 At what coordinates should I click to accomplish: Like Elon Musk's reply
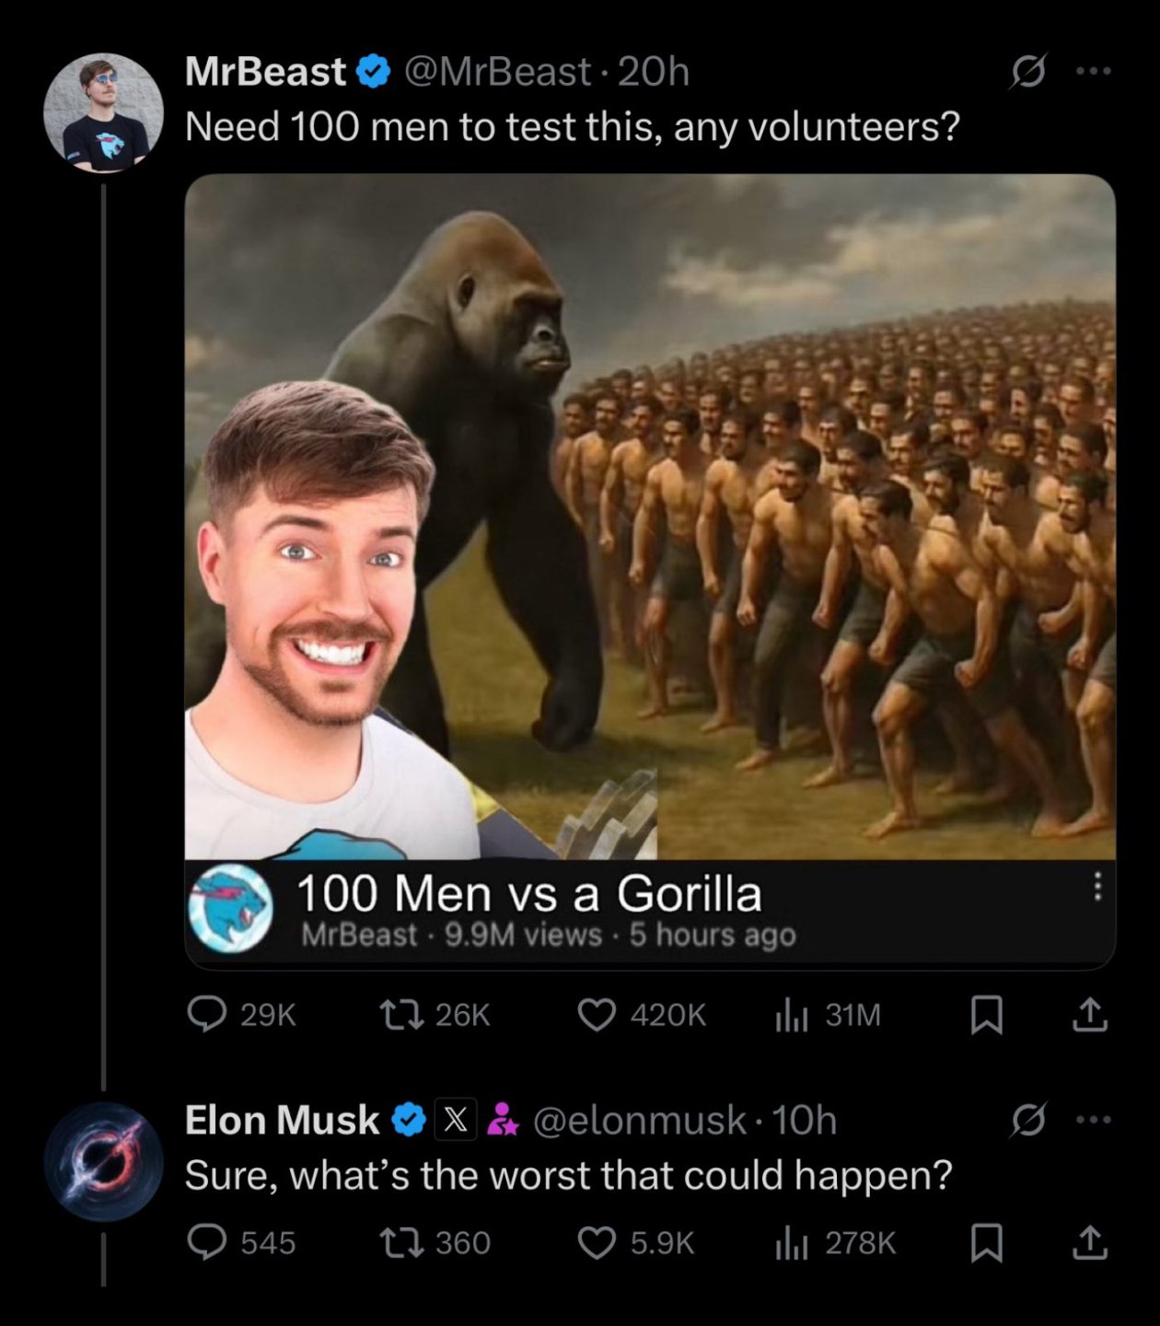(597, 1242)
